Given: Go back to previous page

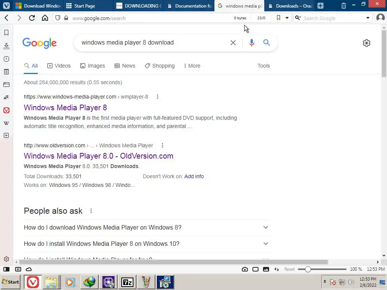Looking at the screenshot, I should pos(7,18).
